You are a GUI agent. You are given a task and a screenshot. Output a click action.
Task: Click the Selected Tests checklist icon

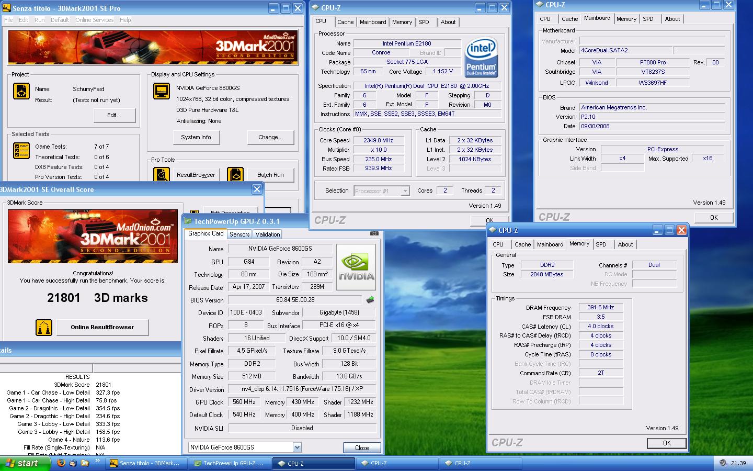click(x=21, y=151)
